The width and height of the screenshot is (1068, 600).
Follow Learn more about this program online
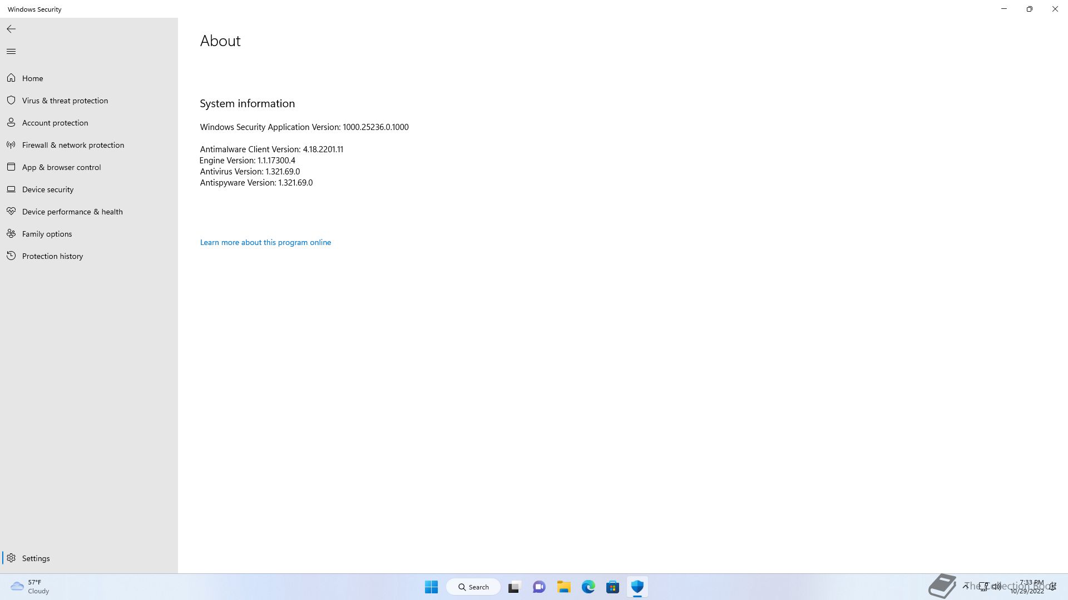(265, 242)
